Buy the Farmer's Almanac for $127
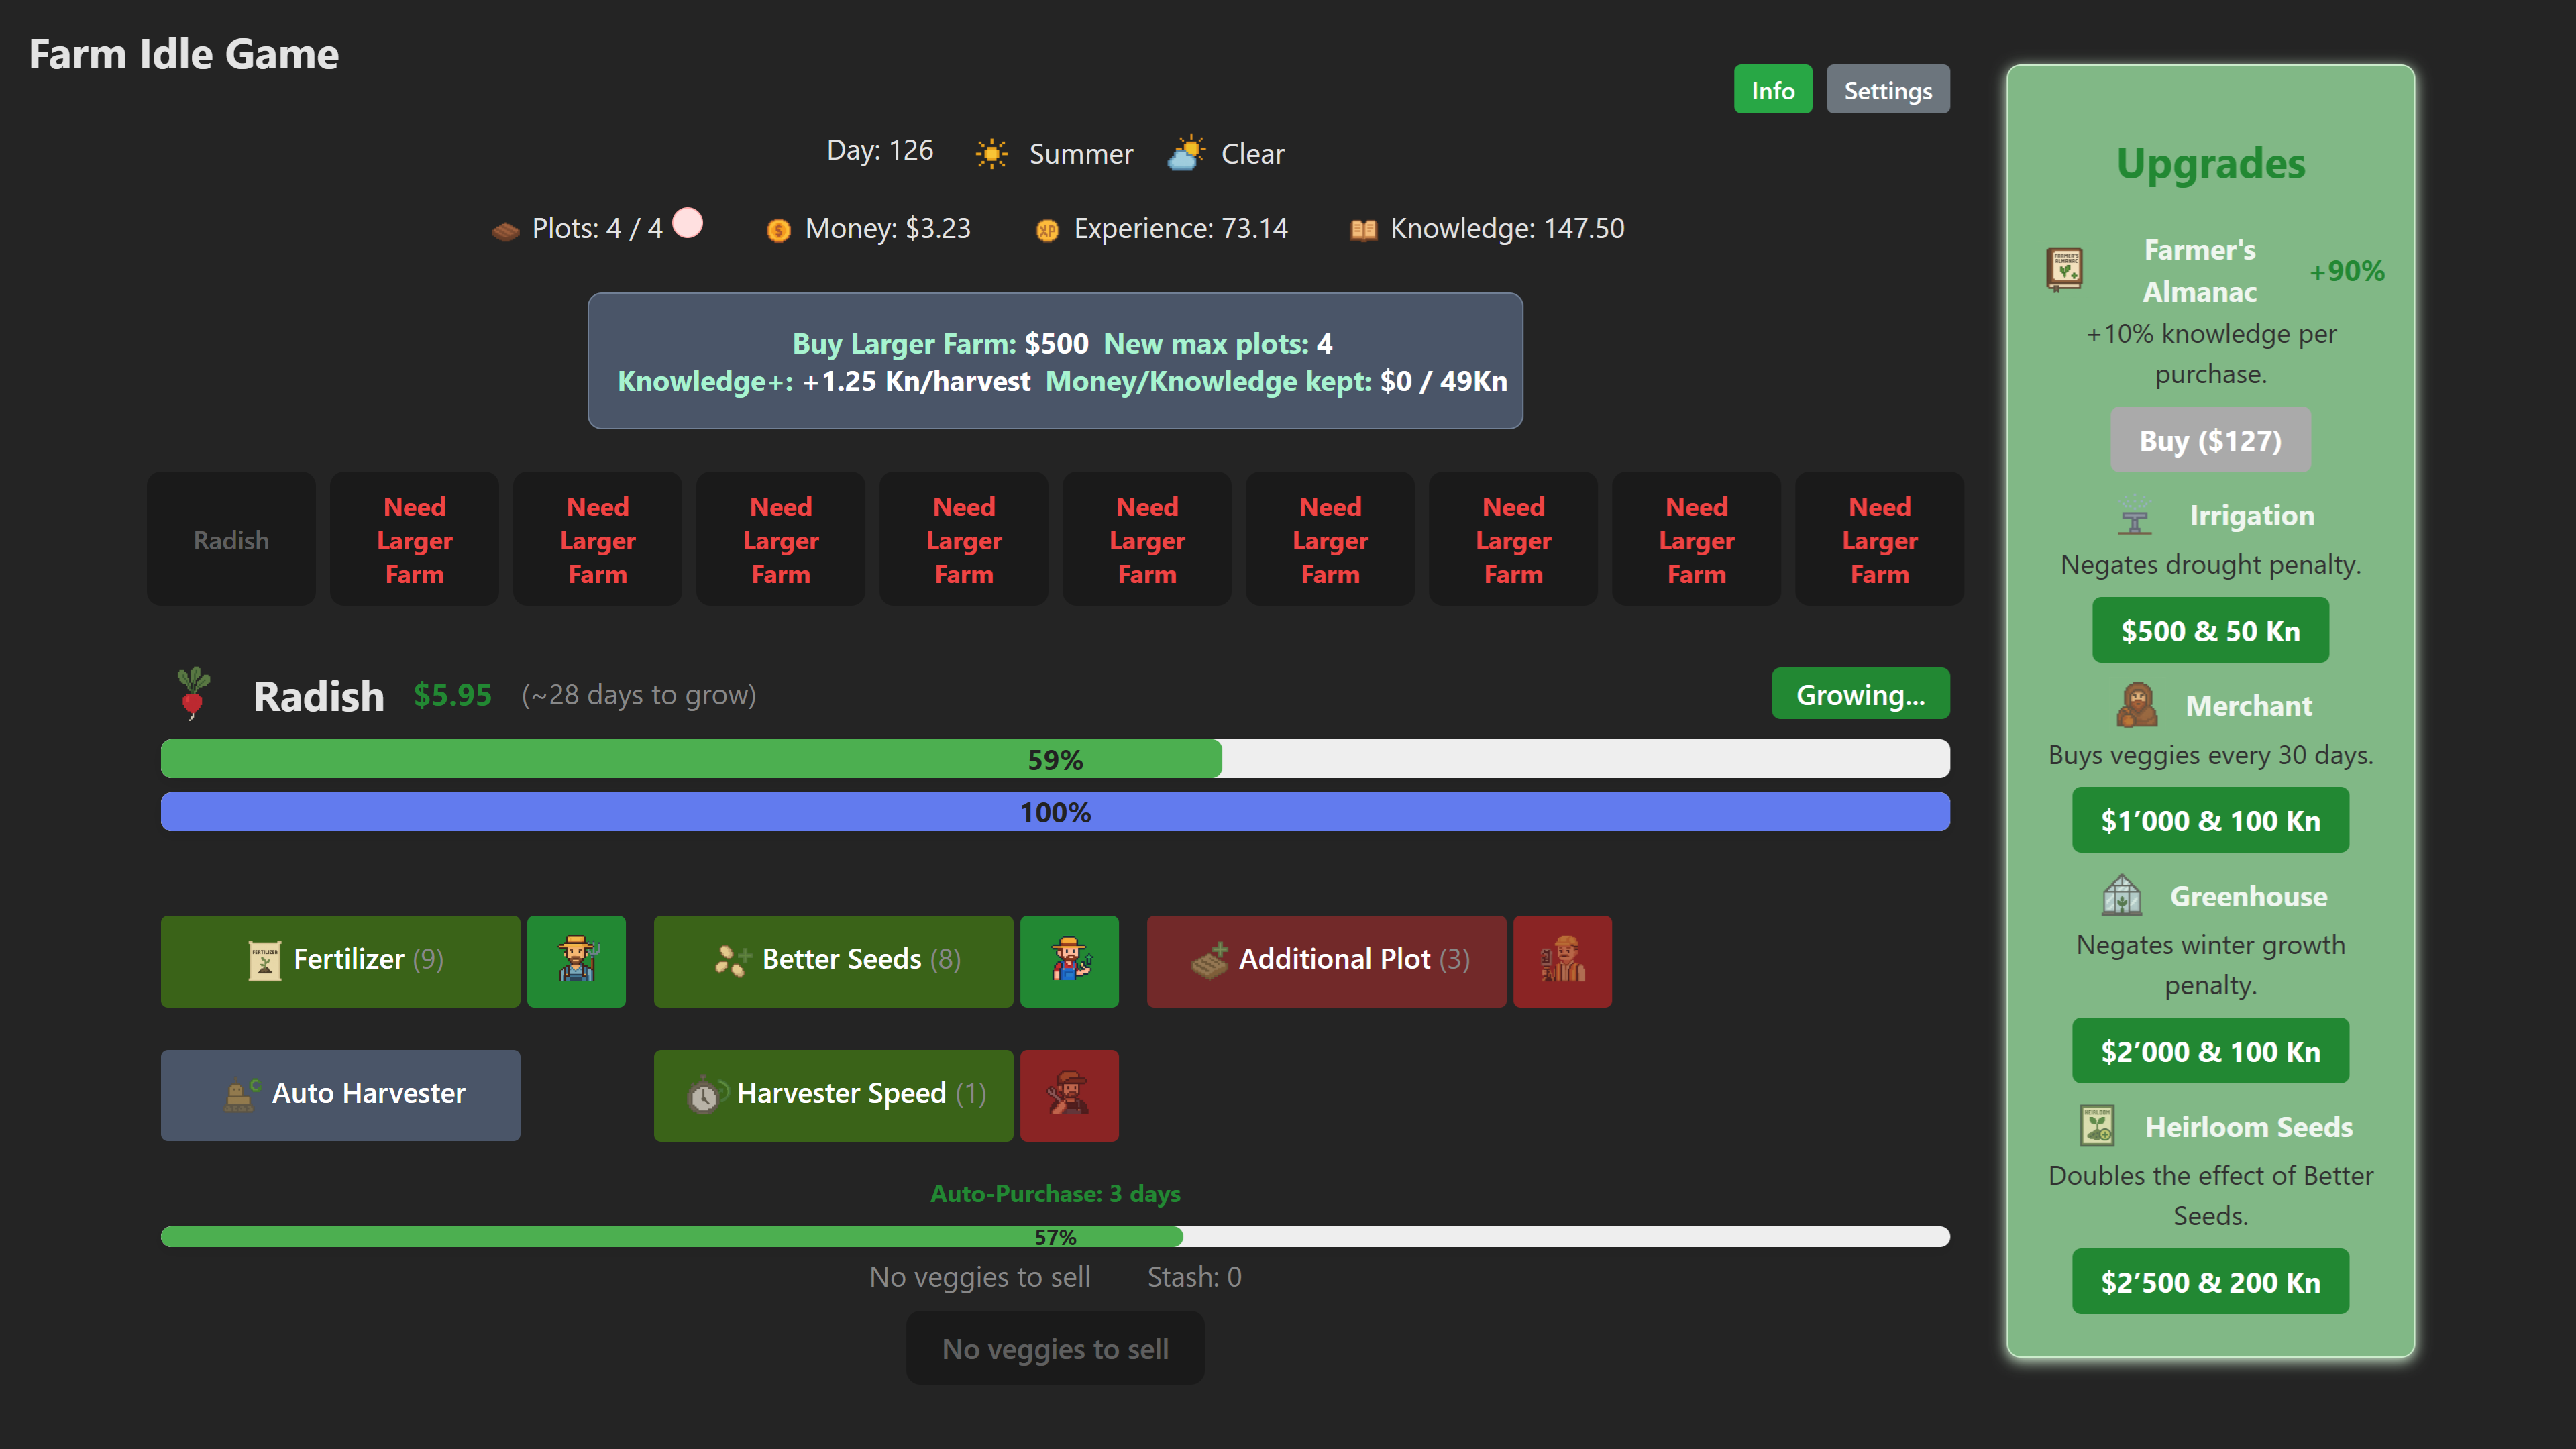This screenshot has height=1449, width=2576. pos(2210,439)
